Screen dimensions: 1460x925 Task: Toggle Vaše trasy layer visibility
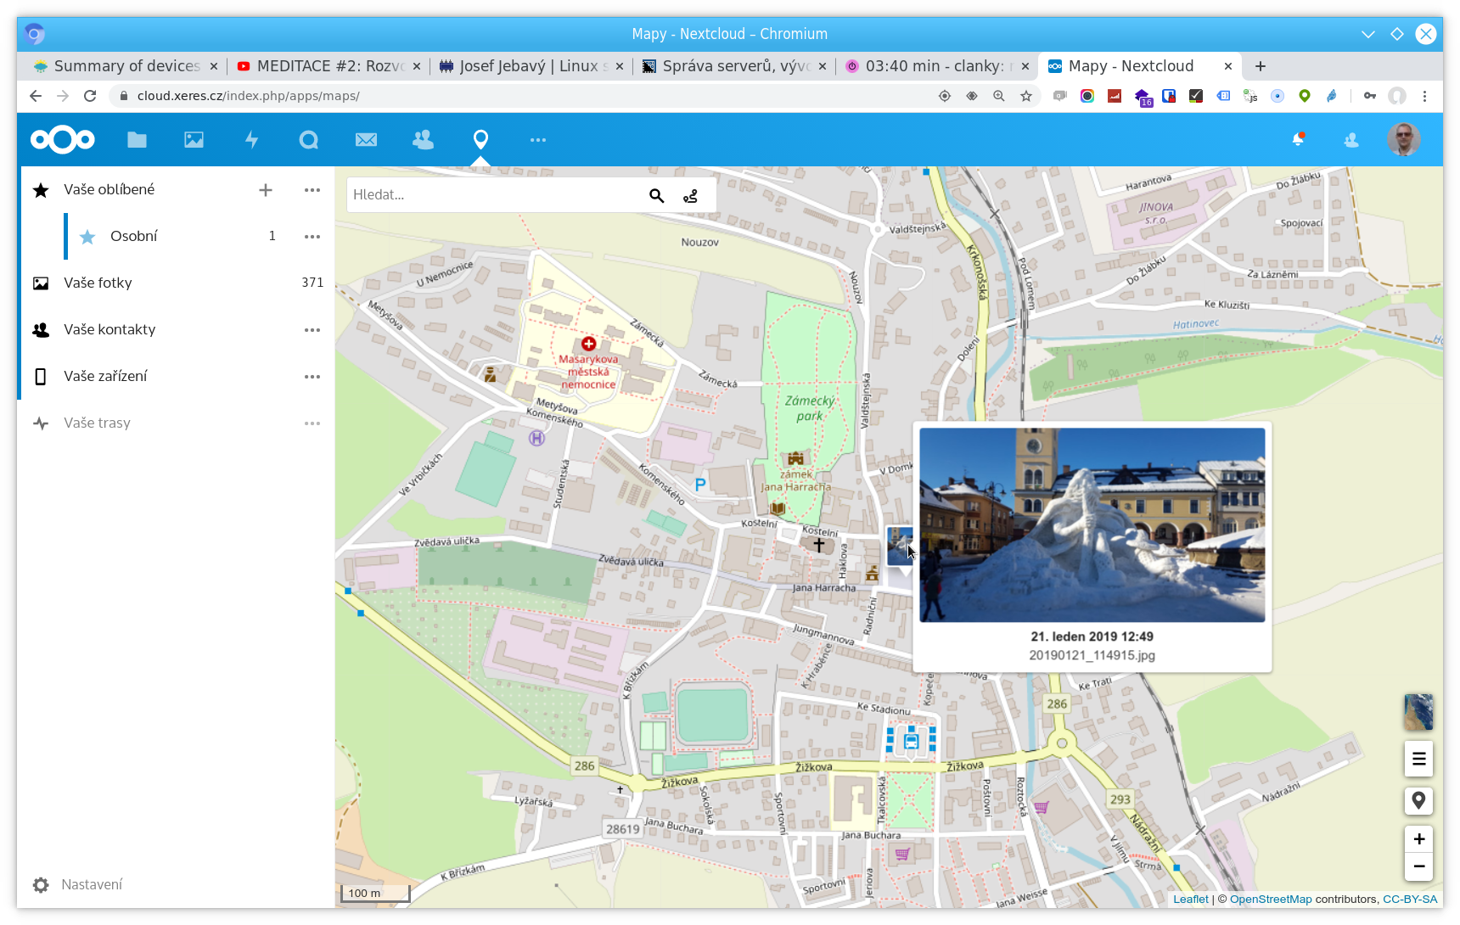click(x=97, y=423)
